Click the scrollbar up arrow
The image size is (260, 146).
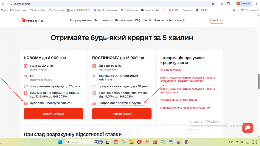click(x=259, y=16)
